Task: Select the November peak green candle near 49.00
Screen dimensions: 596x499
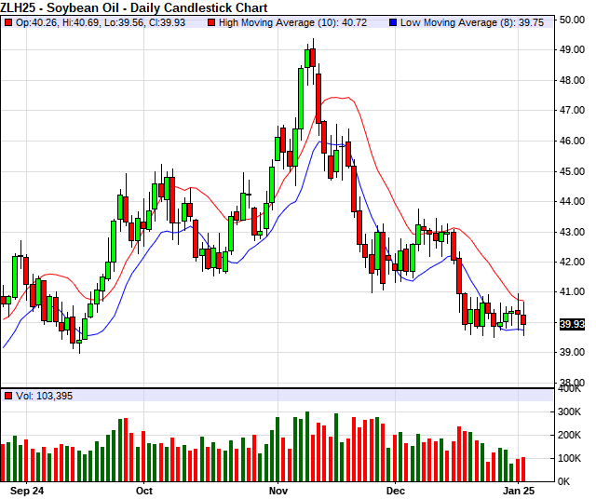Action: click(x=308, y=58)
